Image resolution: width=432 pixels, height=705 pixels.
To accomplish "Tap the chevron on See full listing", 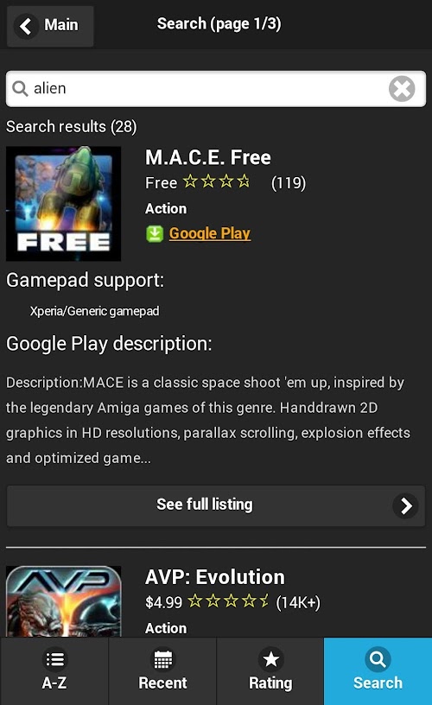I will (405, 505).
